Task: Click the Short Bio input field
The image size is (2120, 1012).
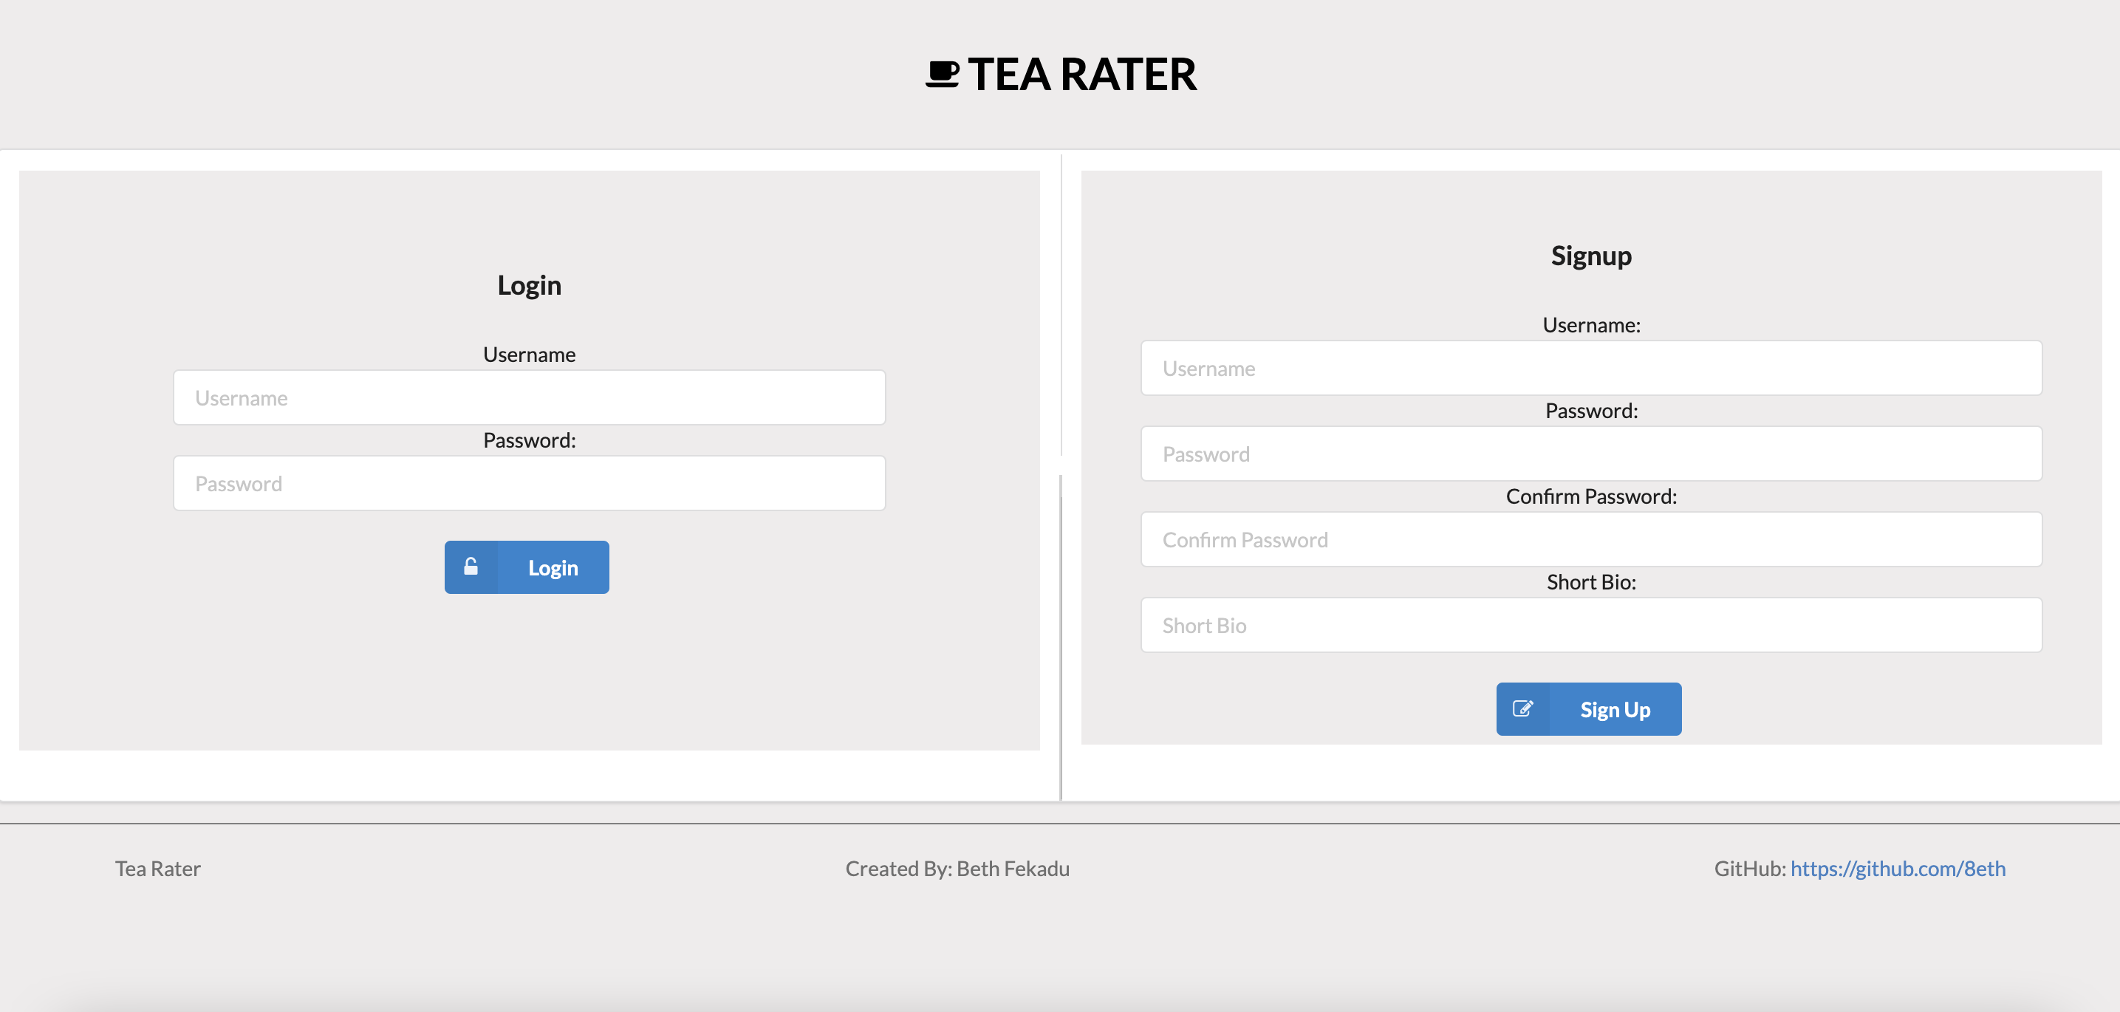Action: pos(1591,625)
